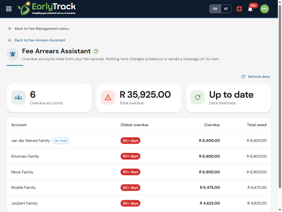282x212 pixels.
Task: Click the Data freshness refresh icon
Action: click(198, 97)
